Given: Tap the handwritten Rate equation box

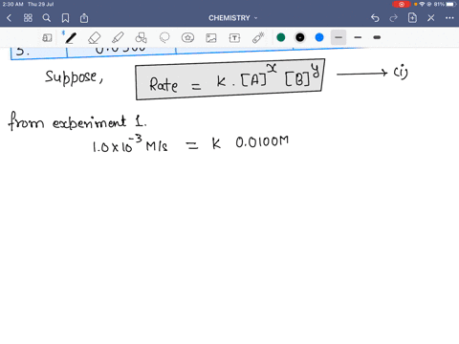Looking at the screenshot, I should pyautogui.click(x=230, y=79).
